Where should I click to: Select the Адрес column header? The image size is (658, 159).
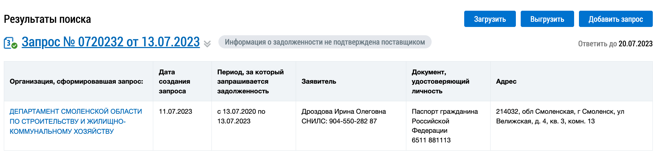coord(506,82)
